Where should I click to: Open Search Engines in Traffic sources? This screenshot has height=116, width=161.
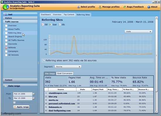15,37
